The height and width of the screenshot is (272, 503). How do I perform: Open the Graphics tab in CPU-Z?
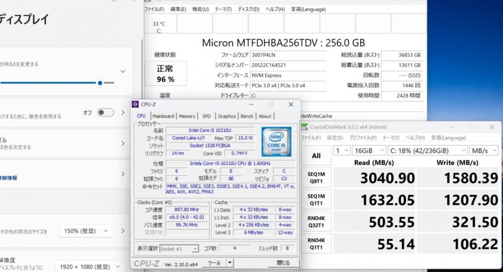pos(227,116)
